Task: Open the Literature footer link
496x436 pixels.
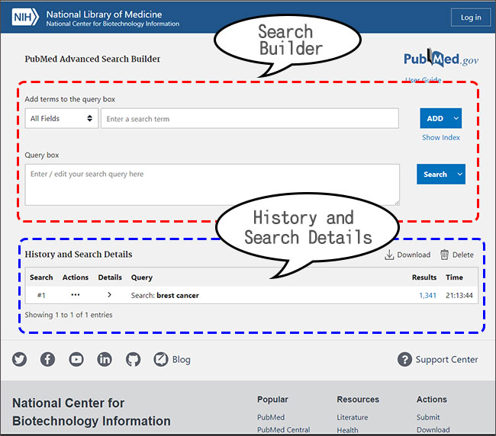Action: click(x=353, y=418)
